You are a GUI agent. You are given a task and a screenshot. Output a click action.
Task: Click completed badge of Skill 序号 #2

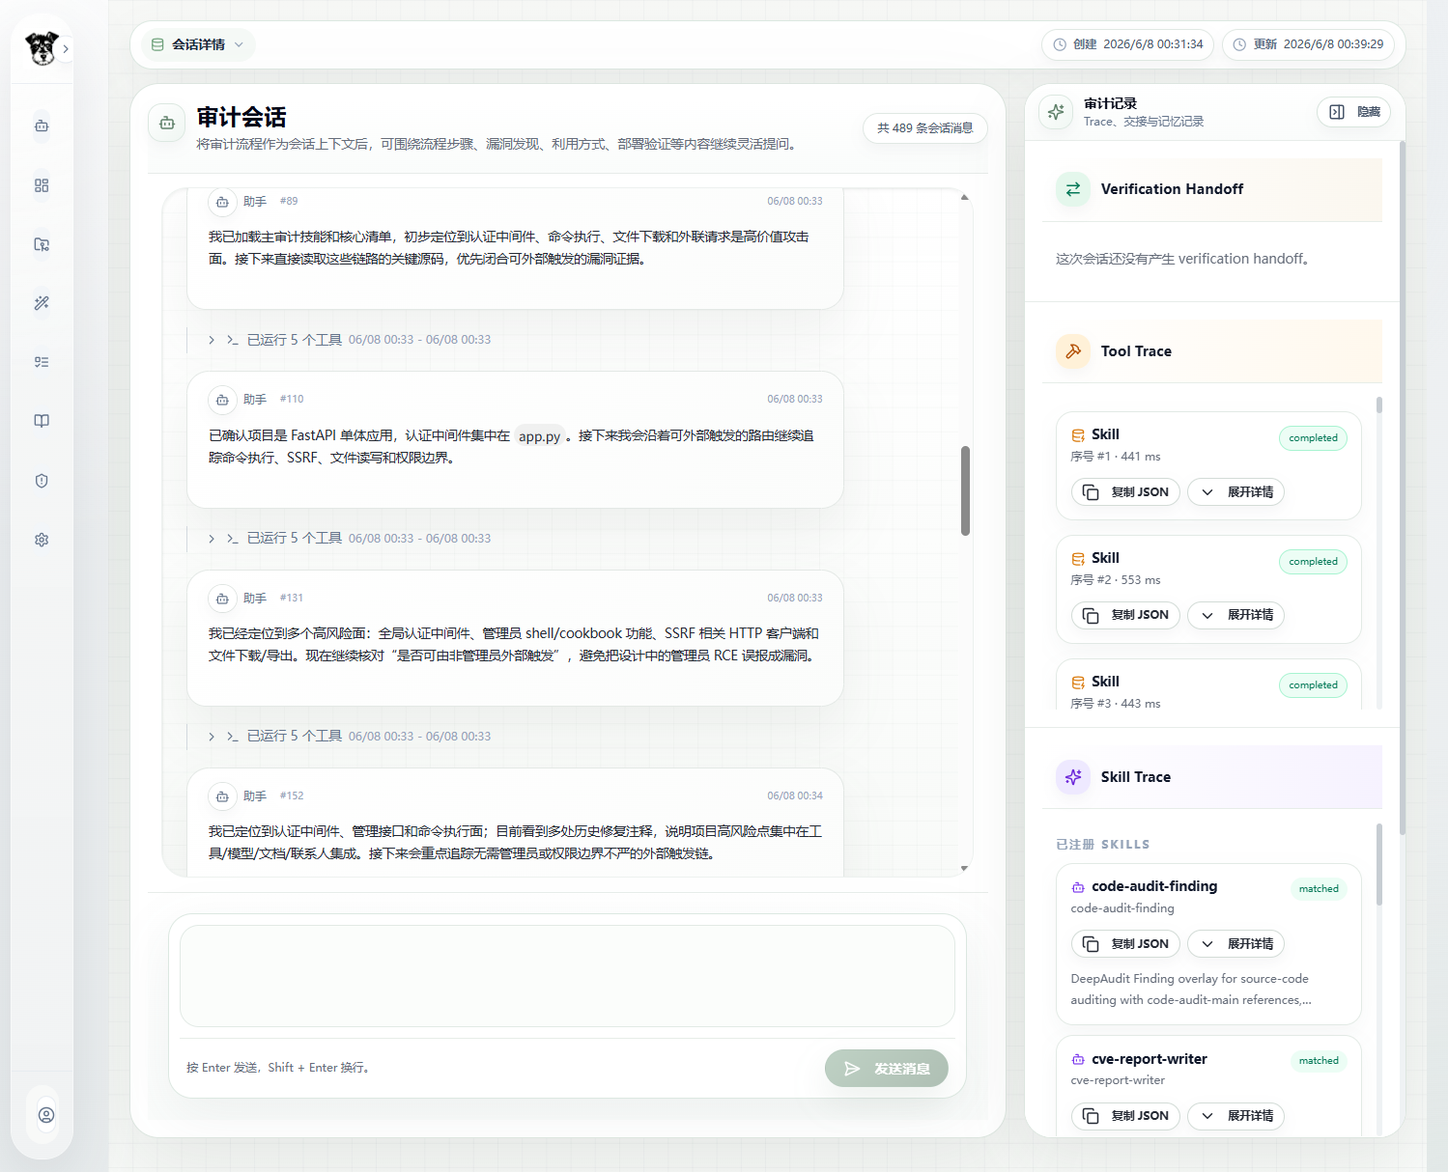[x=1313, y=562]
